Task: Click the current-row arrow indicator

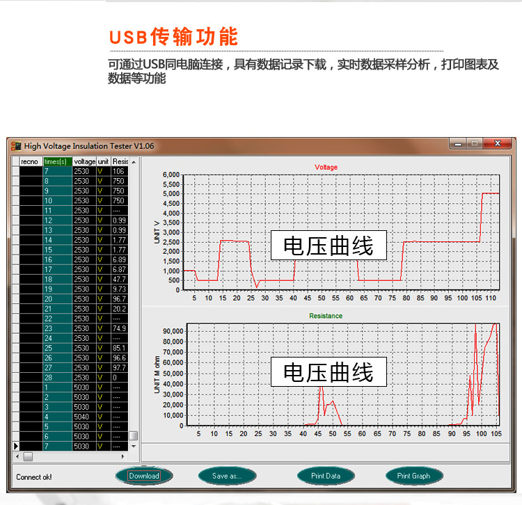Action: coord(16,446)
